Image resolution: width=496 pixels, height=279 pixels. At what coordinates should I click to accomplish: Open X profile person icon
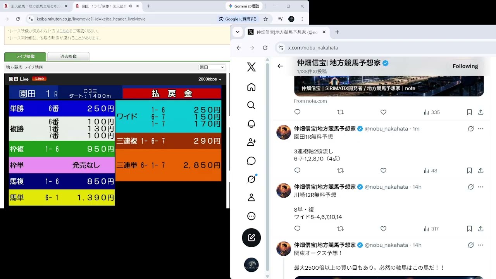click(x=251, y=198)
